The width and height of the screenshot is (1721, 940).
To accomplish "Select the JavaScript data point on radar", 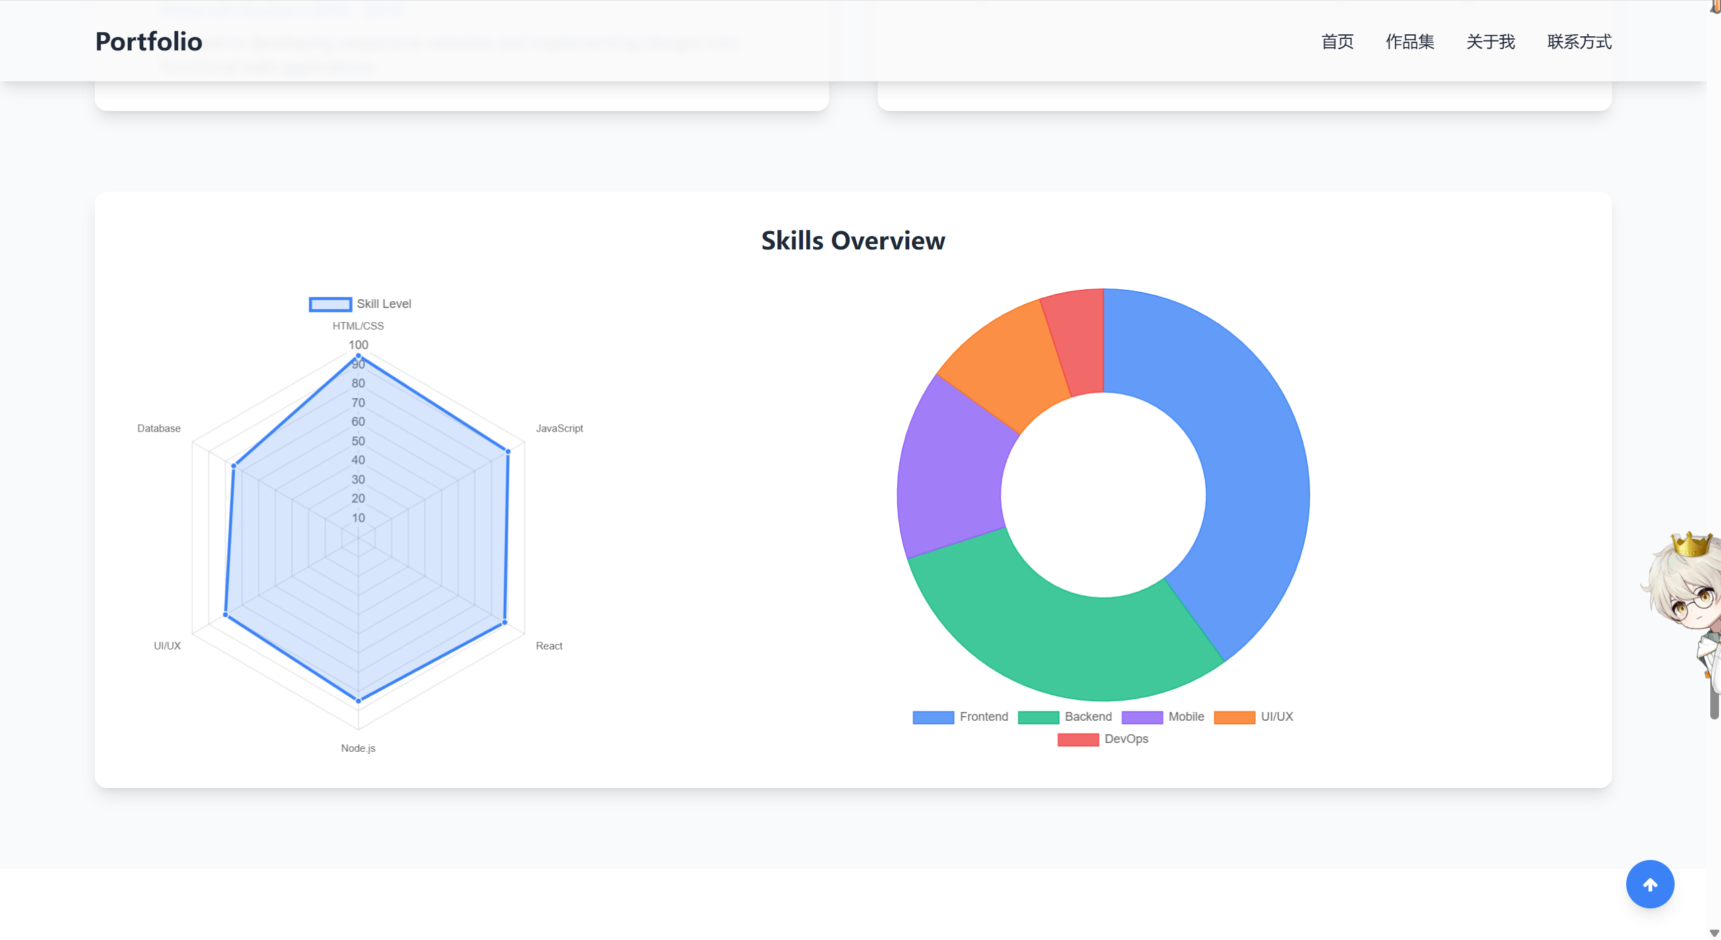I will click(x=508, y=452).
